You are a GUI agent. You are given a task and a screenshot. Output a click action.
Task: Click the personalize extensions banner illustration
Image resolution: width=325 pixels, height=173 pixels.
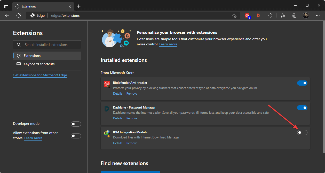click(116, 38)
